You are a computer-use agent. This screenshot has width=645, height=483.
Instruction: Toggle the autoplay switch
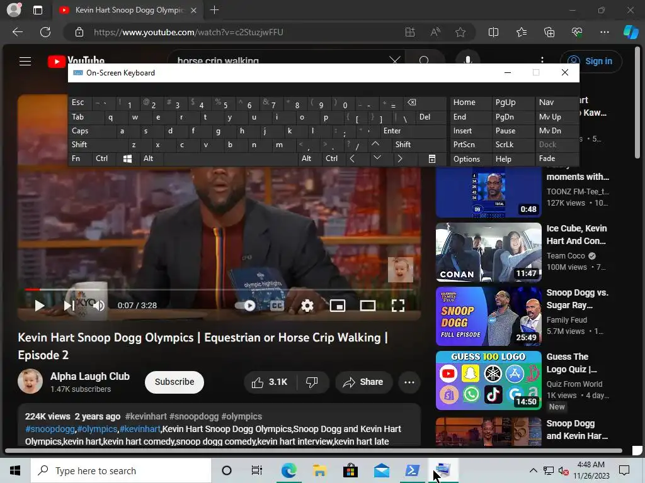coord(245,306)
